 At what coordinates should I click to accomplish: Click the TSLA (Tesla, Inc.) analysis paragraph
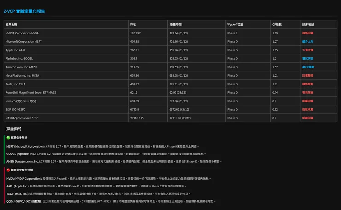click(98, 194)
